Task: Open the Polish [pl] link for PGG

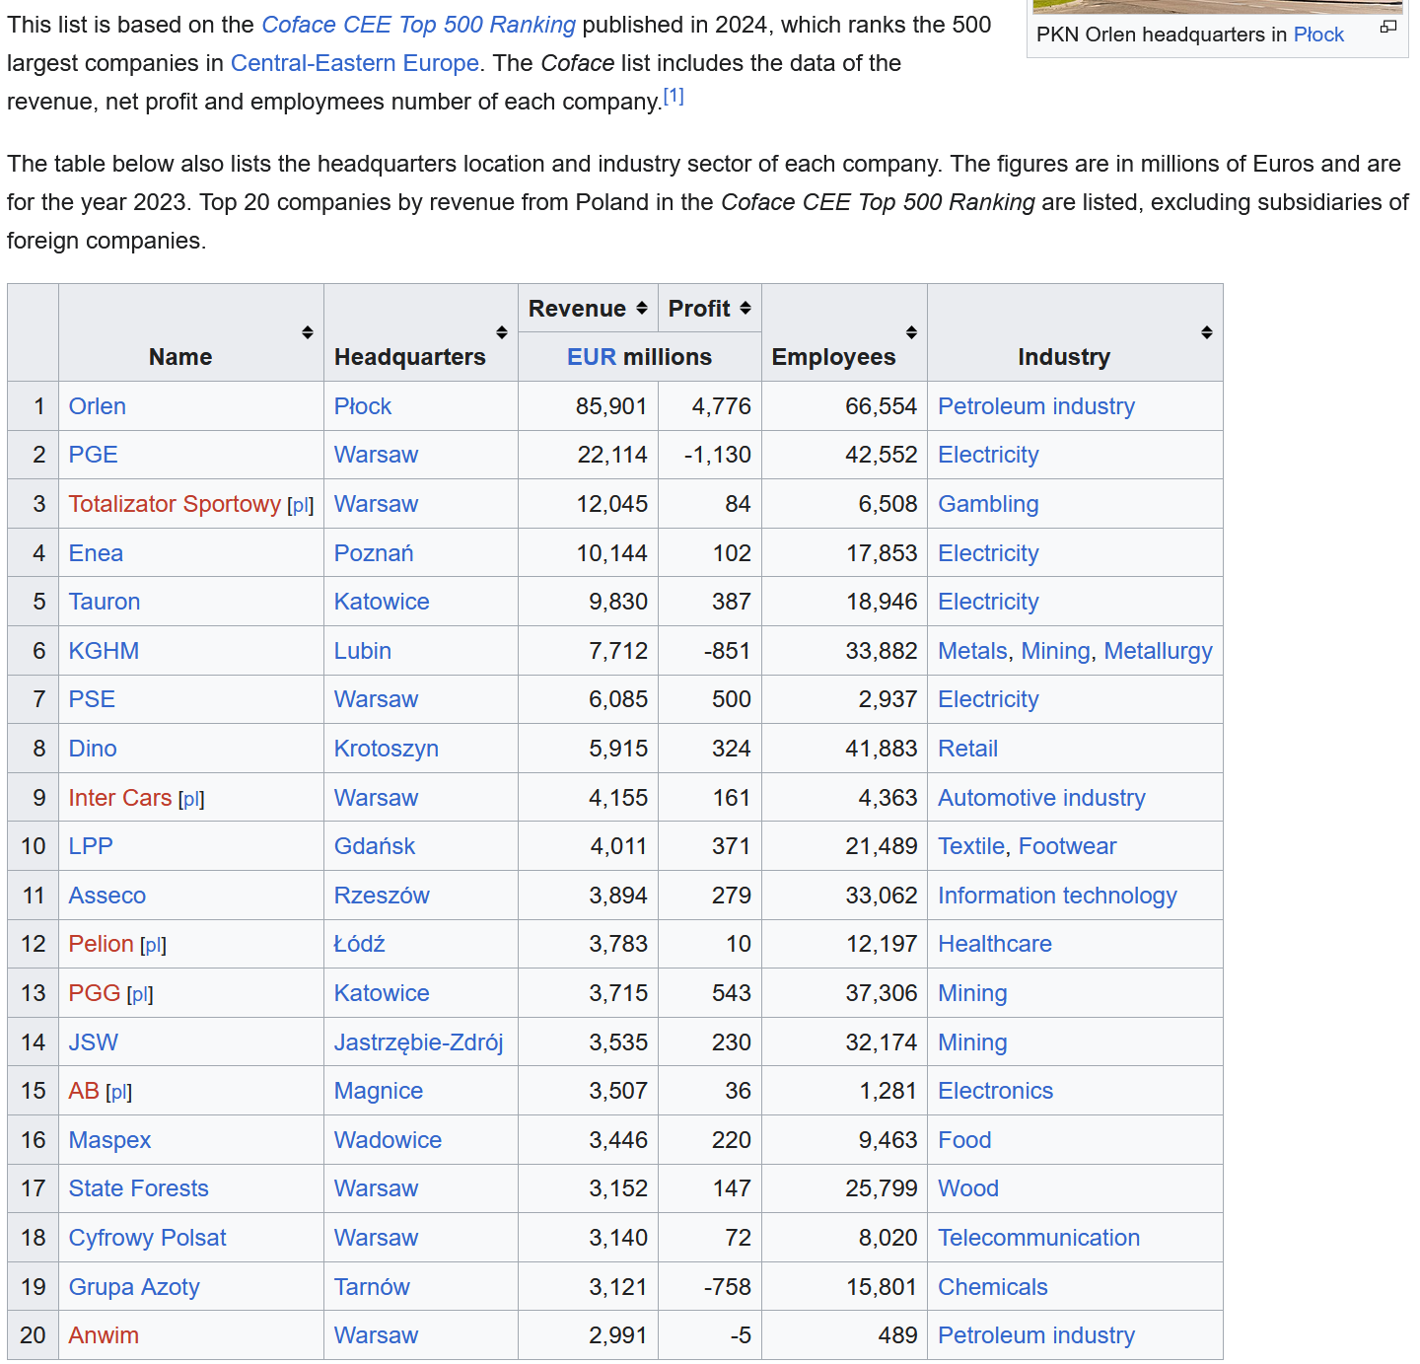Action: coord(140,994)
